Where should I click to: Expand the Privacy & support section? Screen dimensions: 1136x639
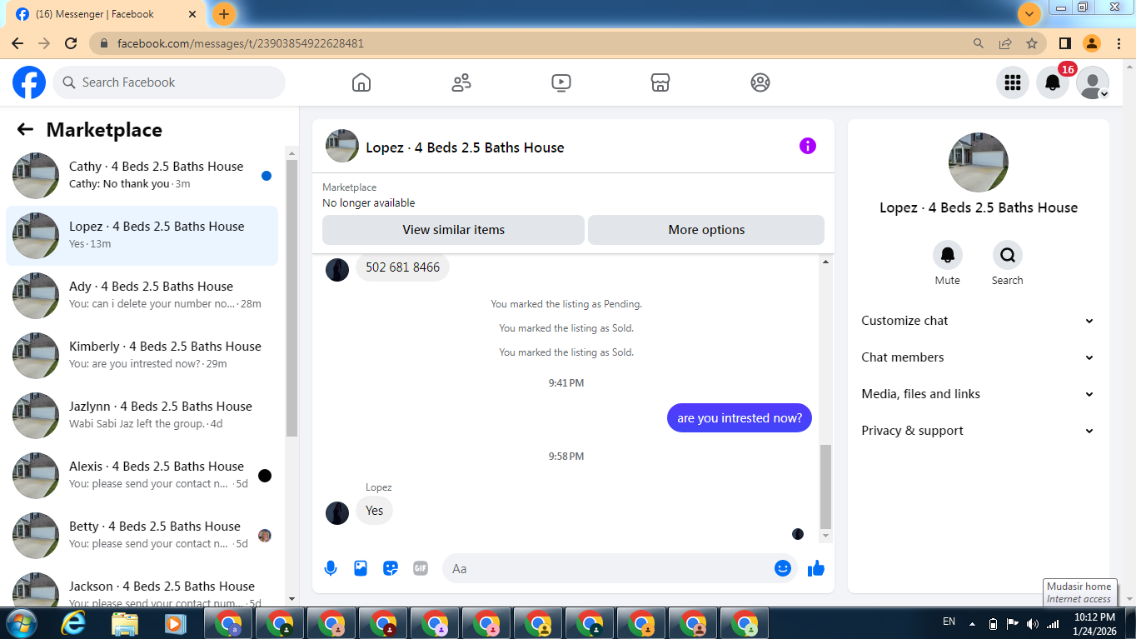(x=978, y=431)
